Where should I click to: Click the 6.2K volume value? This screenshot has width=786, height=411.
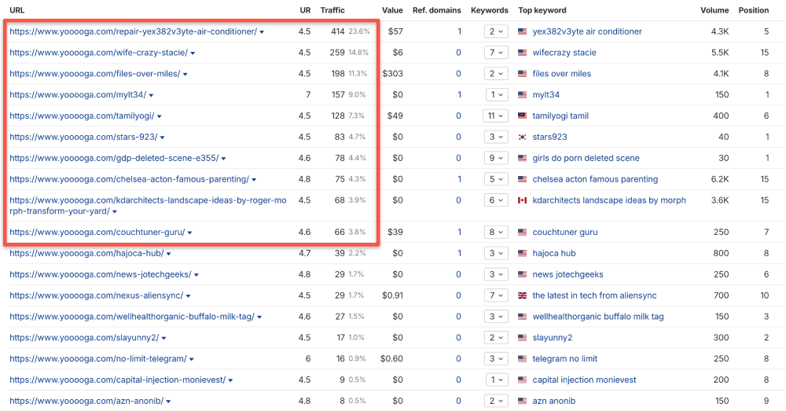tap(720, 179)
